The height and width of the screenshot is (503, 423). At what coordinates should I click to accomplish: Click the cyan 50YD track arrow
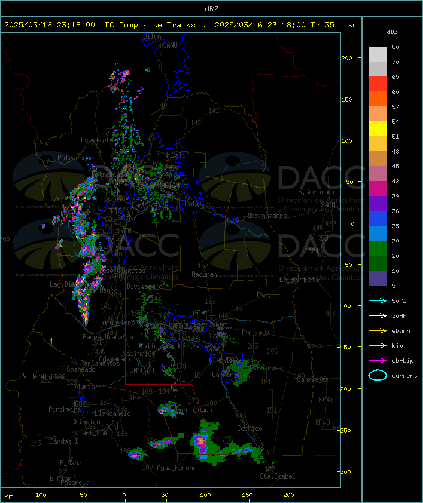(378, 301)
